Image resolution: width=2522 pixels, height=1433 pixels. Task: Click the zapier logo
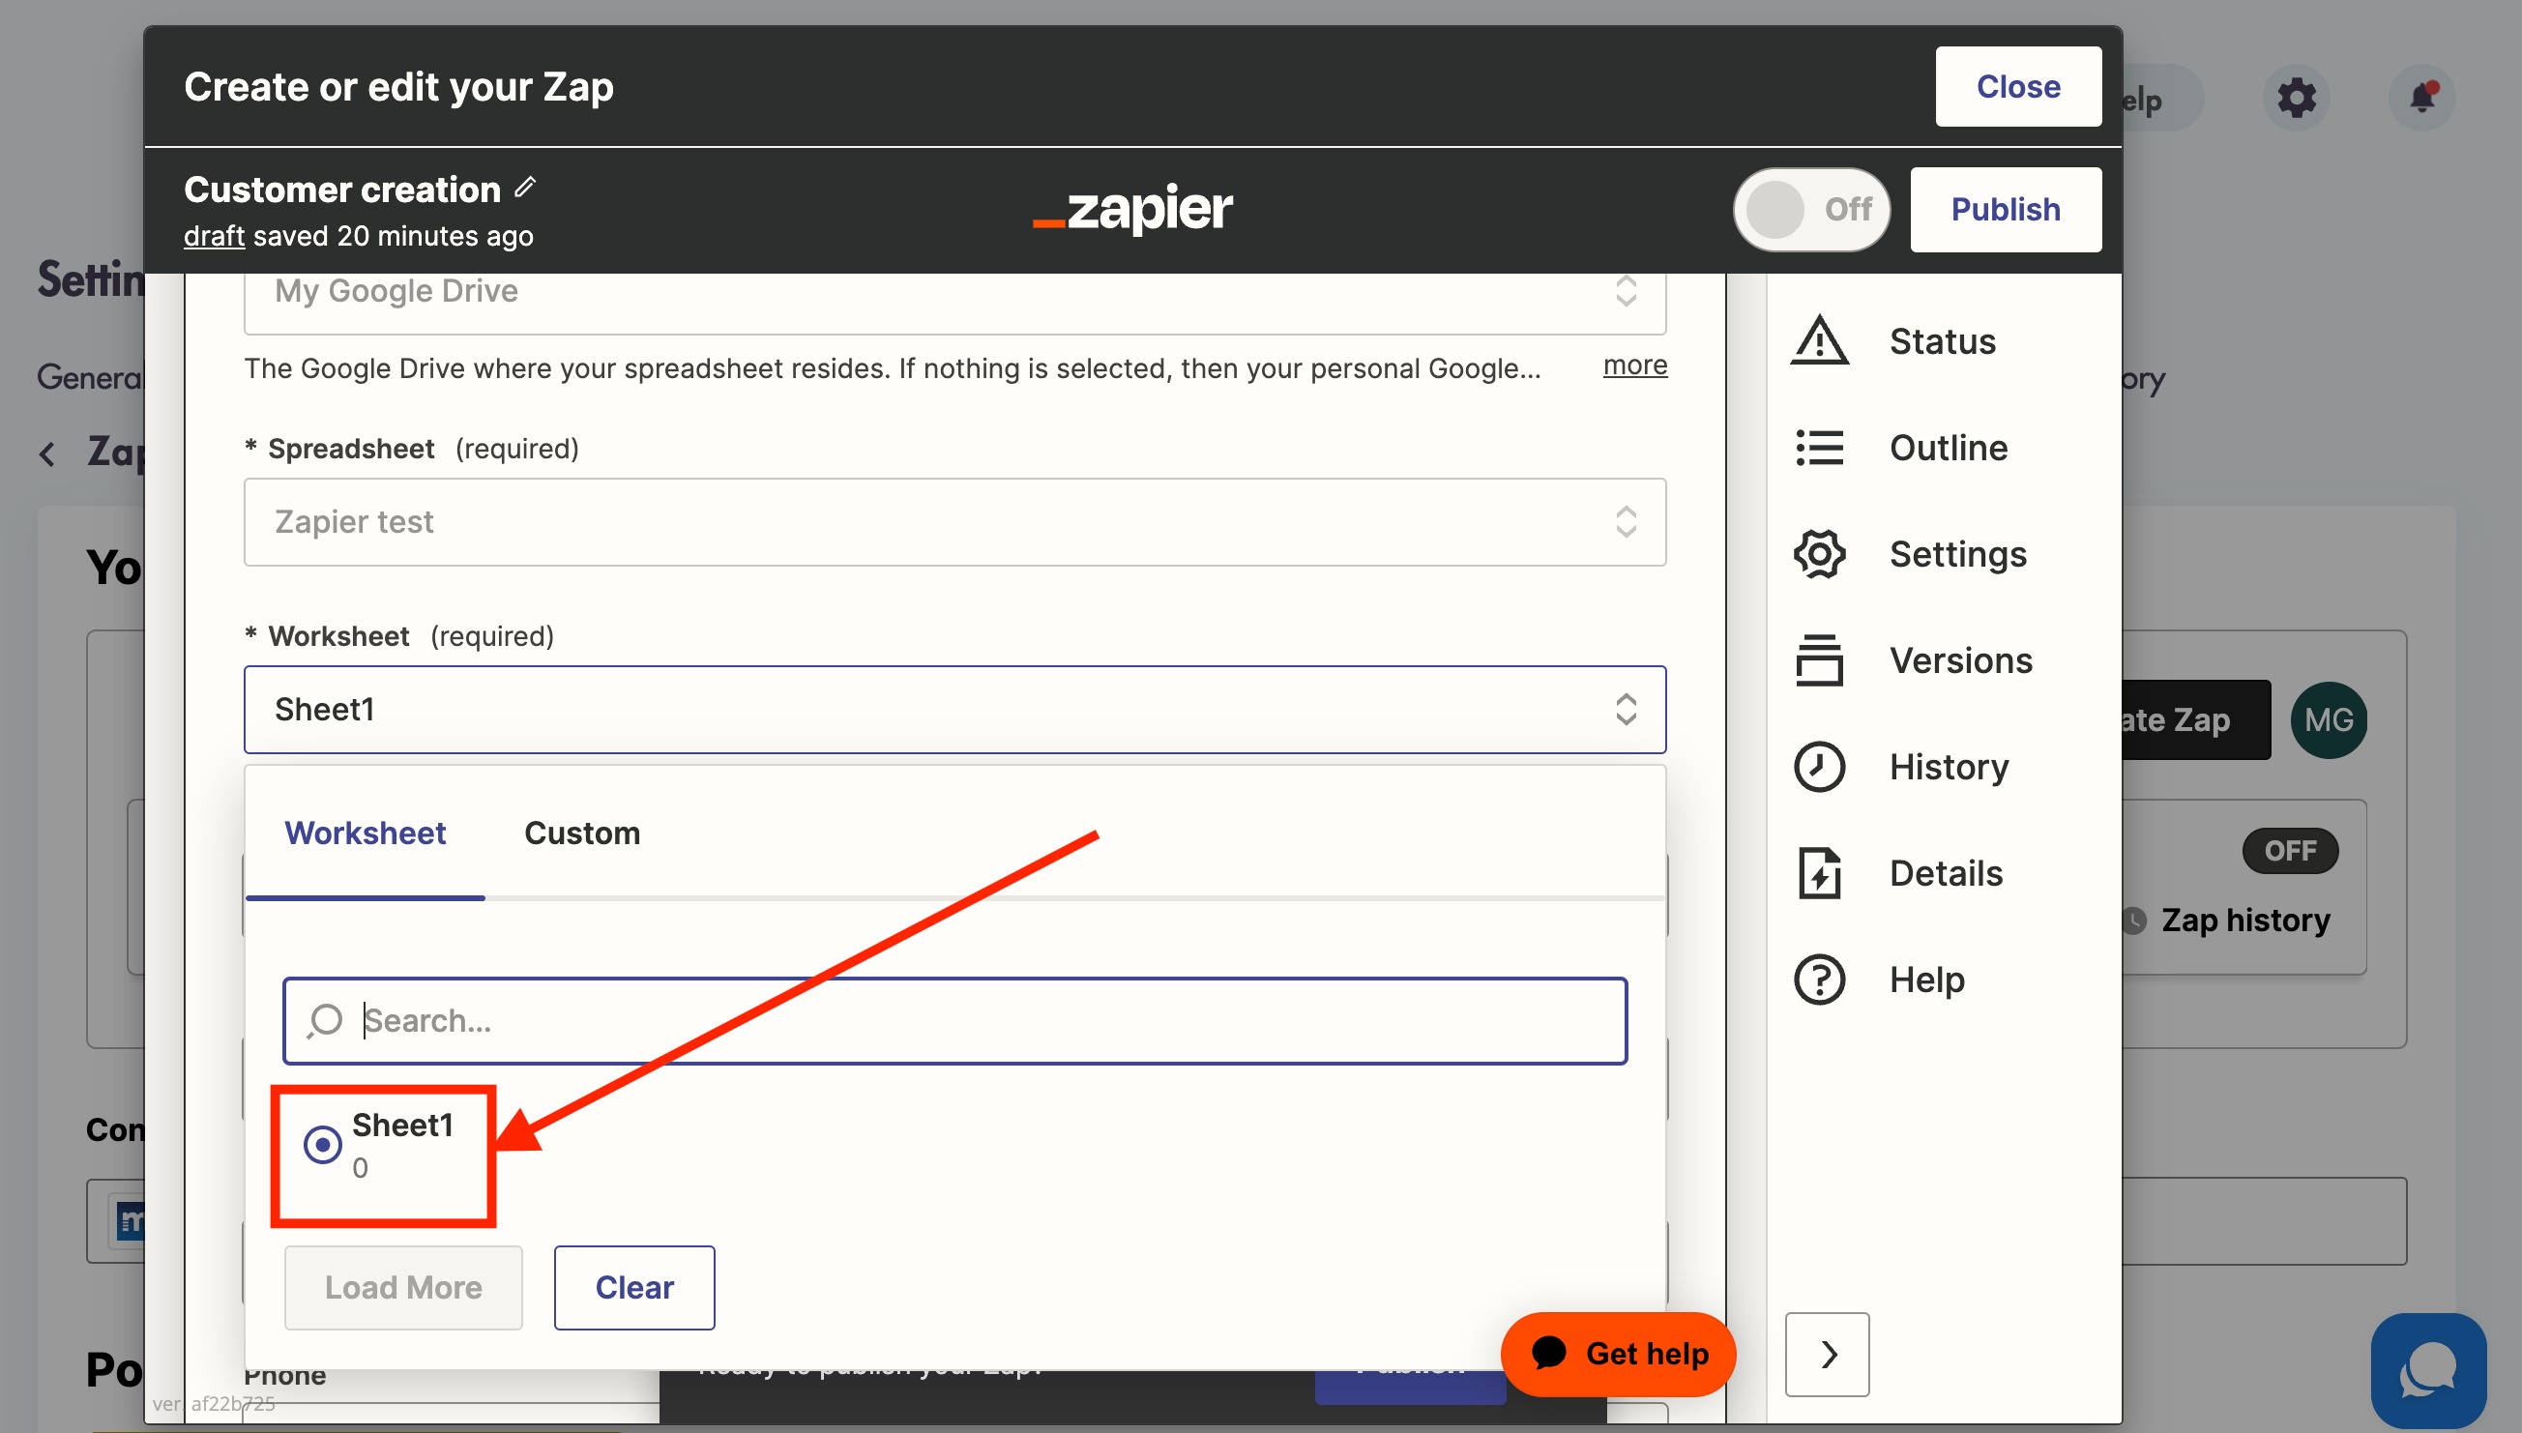click(1132, 210)
